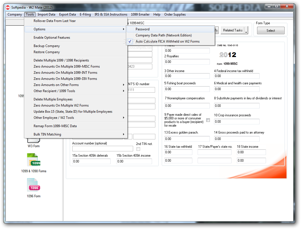Expand Other Employee / W2 Tools submenu
This screenshot has width=301, height=229.
pos(124,118)
